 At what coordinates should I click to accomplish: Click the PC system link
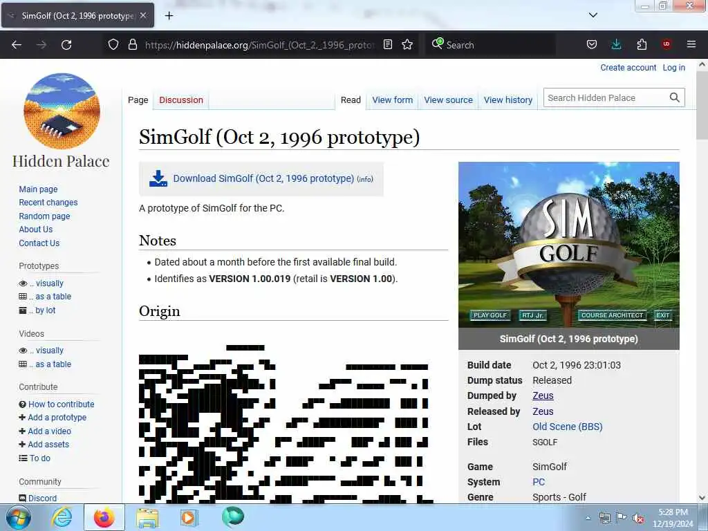[x=539, y=482]
